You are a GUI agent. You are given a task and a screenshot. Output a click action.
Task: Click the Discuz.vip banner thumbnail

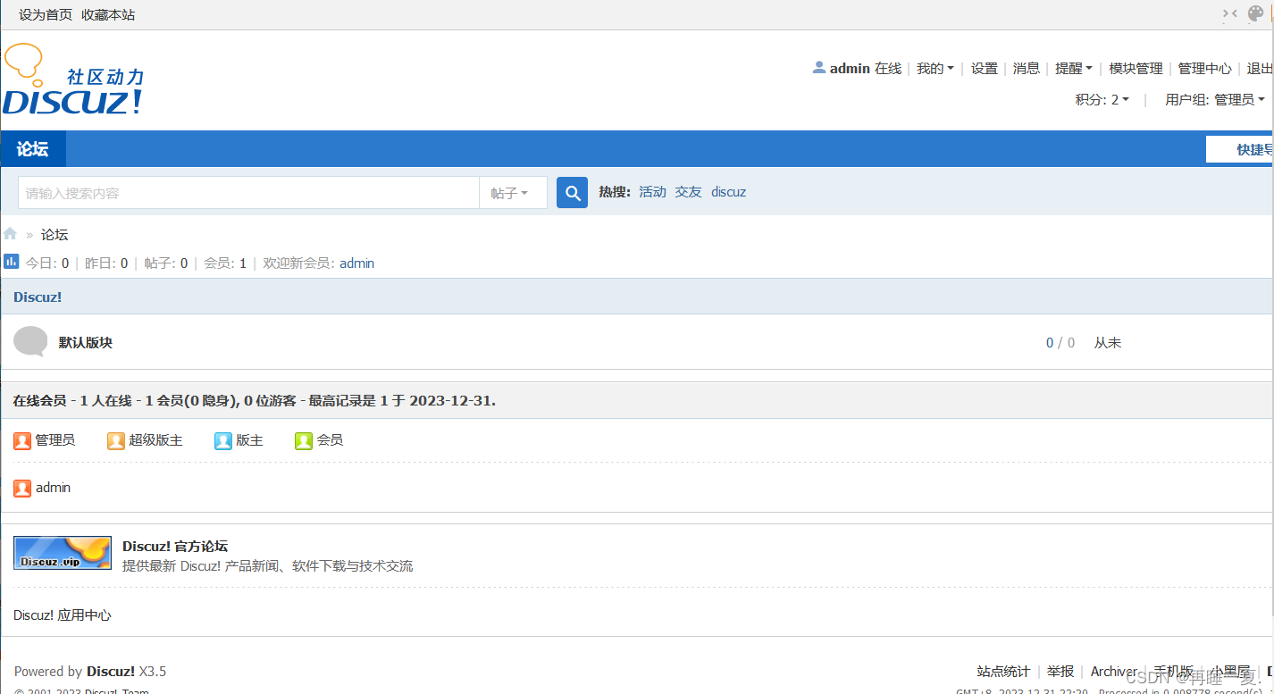(x=62, y=552)
